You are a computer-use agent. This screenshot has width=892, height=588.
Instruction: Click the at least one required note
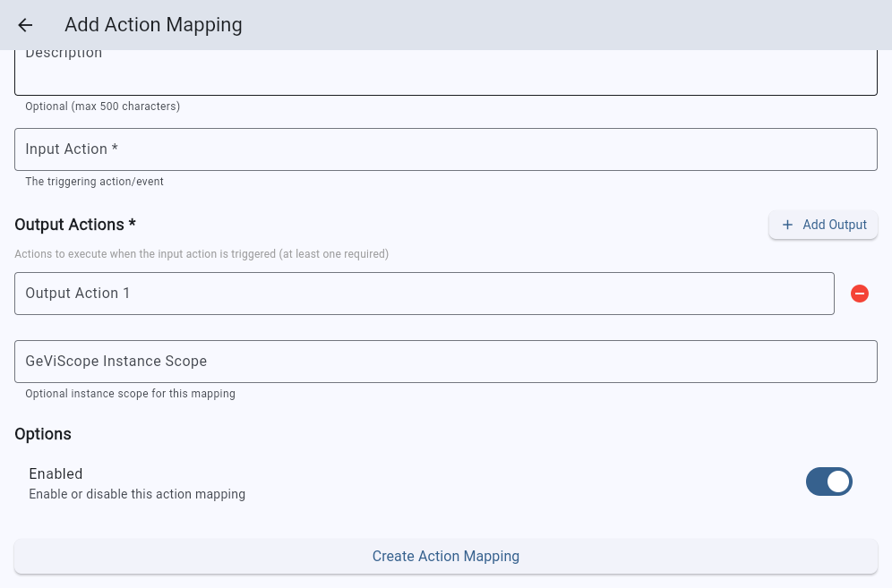(332, 254)
